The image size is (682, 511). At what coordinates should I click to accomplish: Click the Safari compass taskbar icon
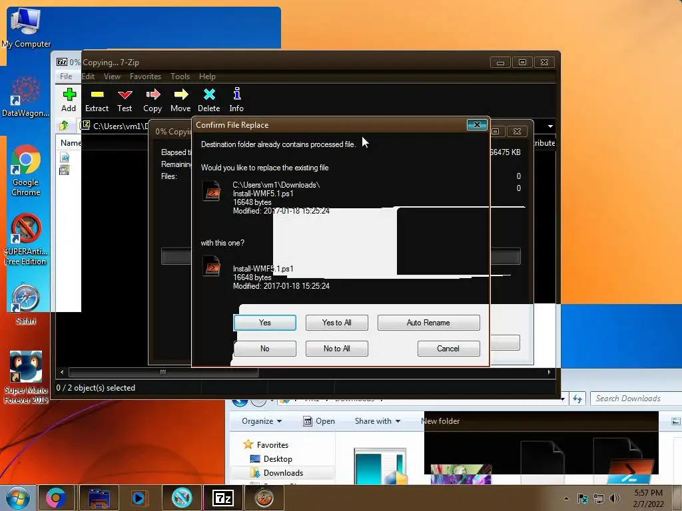[264, 498]
